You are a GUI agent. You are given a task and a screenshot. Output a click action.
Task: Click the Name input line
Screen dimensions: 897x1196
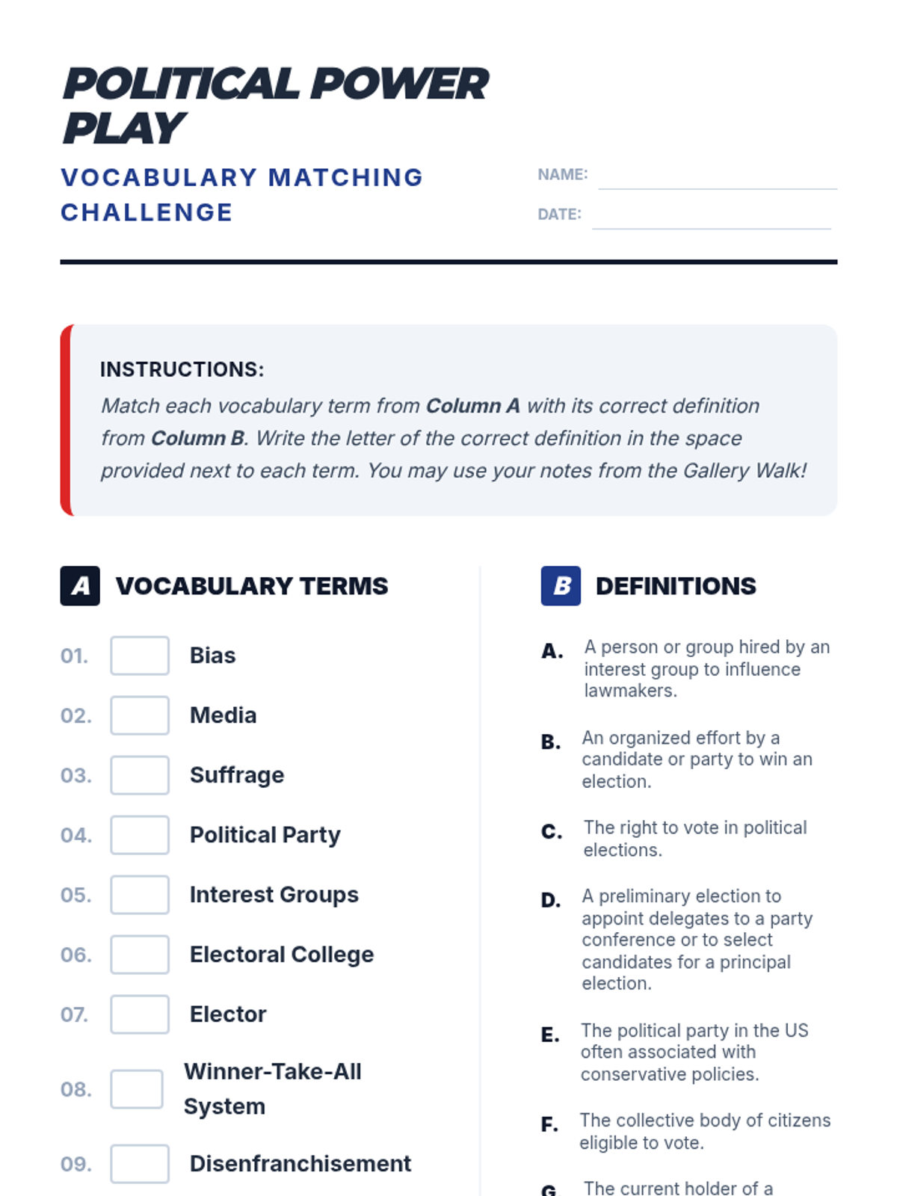pos(717,178)
